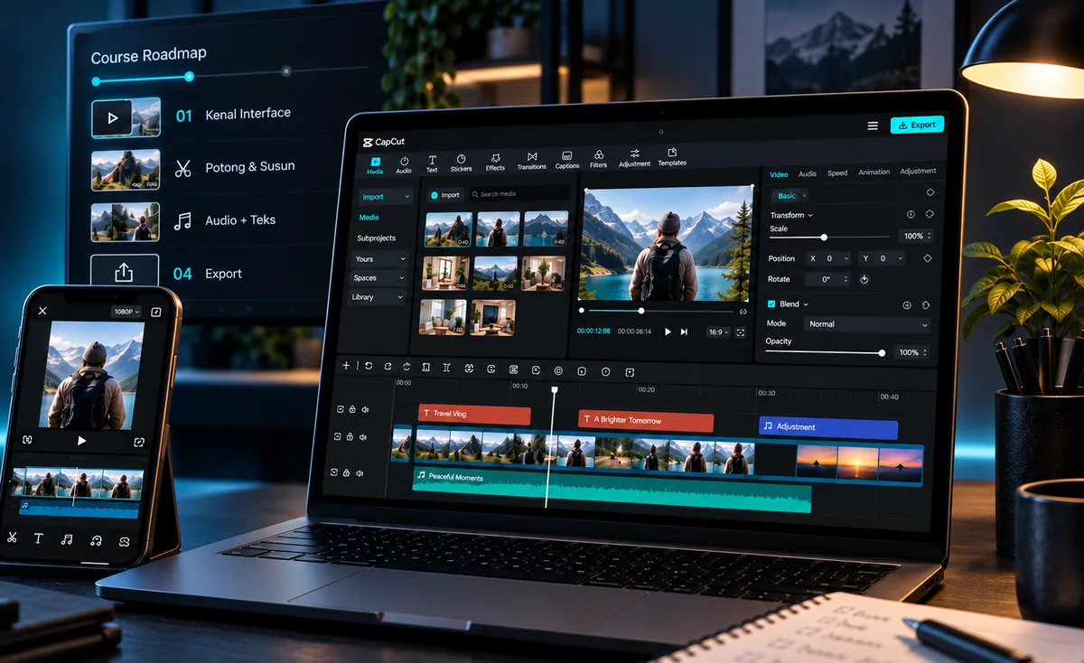Image resolution: width=1084 pixels, height=663 pixels.
Task: Open the Transitions tool icon
Action: [531, 161]
